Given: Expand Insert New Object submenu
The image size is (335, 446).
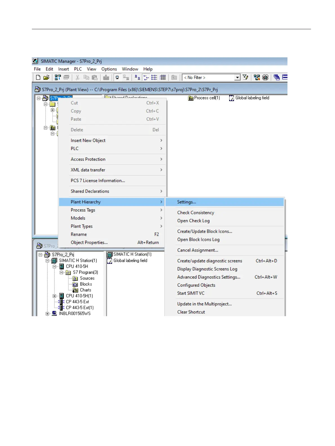Looking at the screenshot, I should tap(112, 141).
